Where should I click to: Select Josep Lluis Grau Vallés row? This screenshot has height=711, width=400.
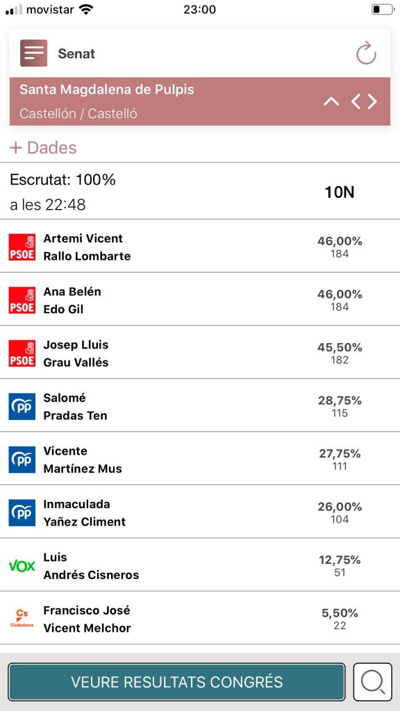200,352
